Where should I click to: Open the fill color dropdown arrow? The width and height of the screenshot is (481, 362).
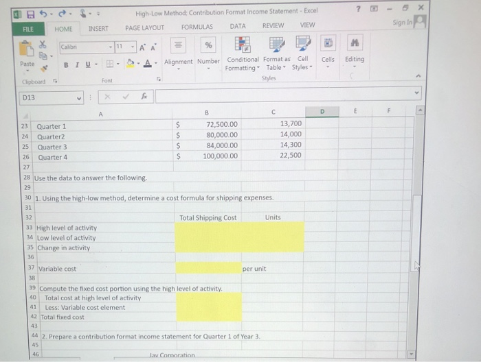[x=138, y=64]
